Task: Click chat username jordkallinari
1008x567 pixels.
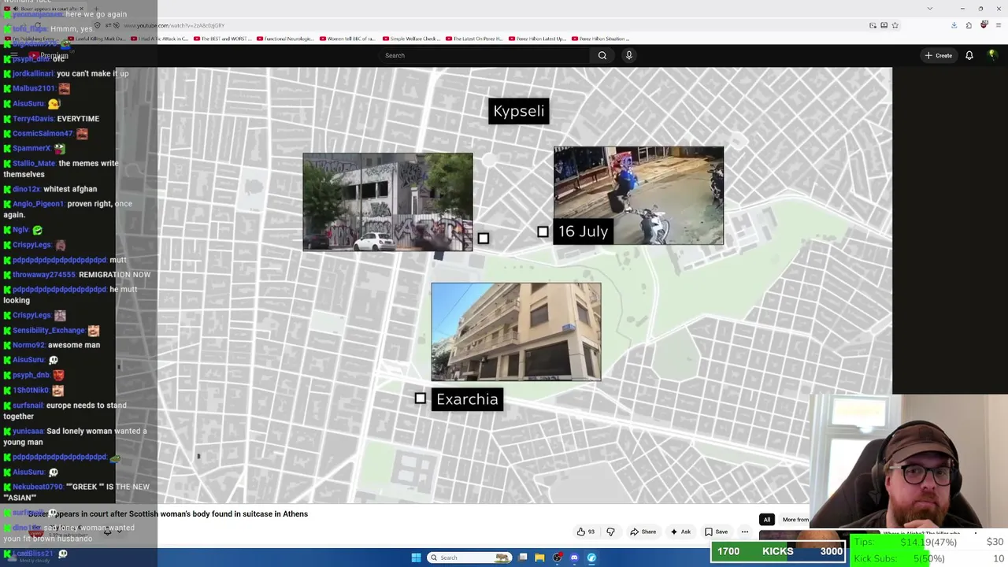Action: tap(33, 73)
